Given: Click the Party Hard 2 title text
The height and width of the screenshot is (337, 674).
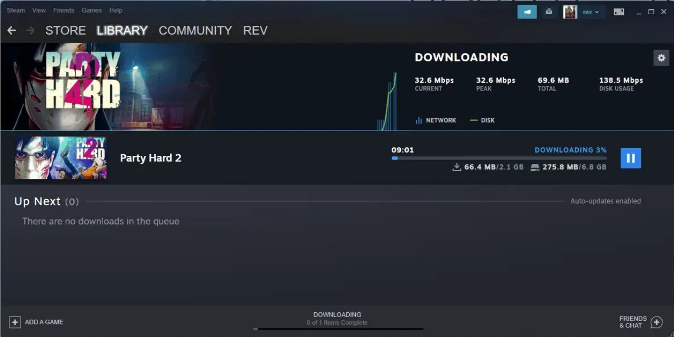Looking at the screenshot, I should pyautogui.click(x=151, y=158).
